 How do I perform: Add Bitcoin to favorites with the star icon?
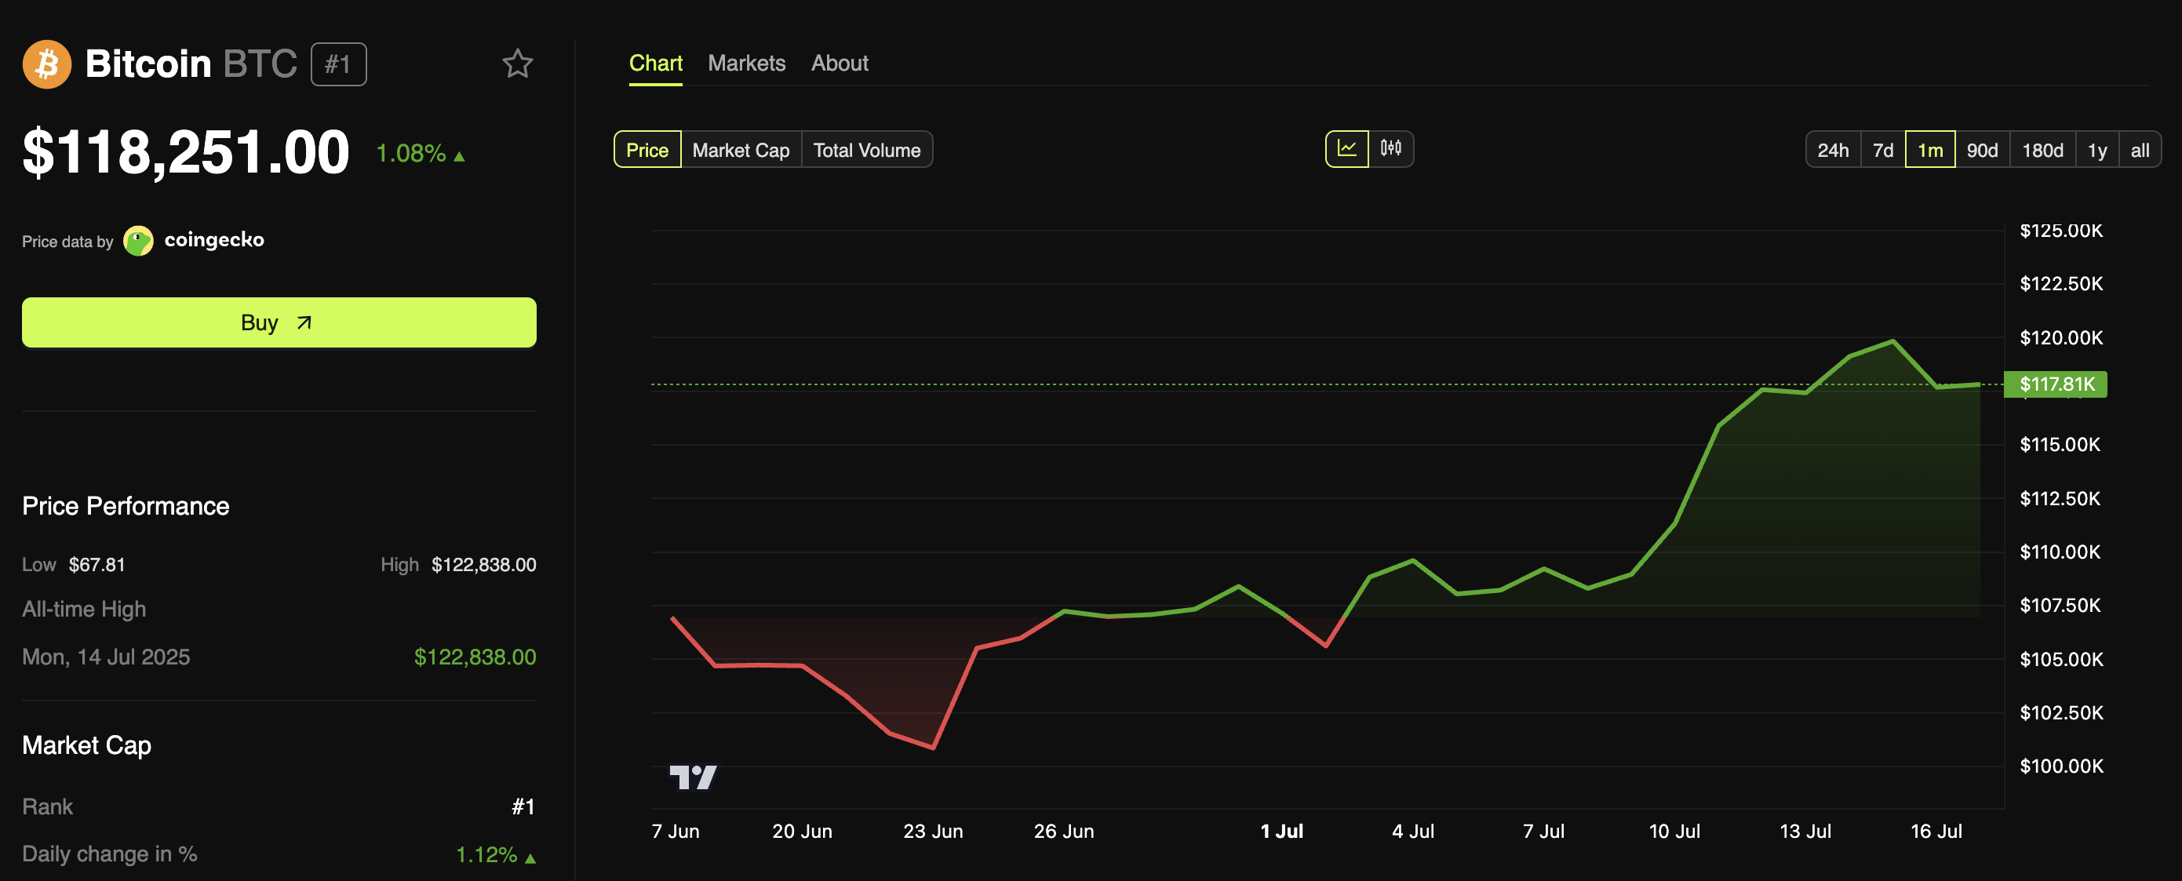pyautogui.click(x=517, y=64)
